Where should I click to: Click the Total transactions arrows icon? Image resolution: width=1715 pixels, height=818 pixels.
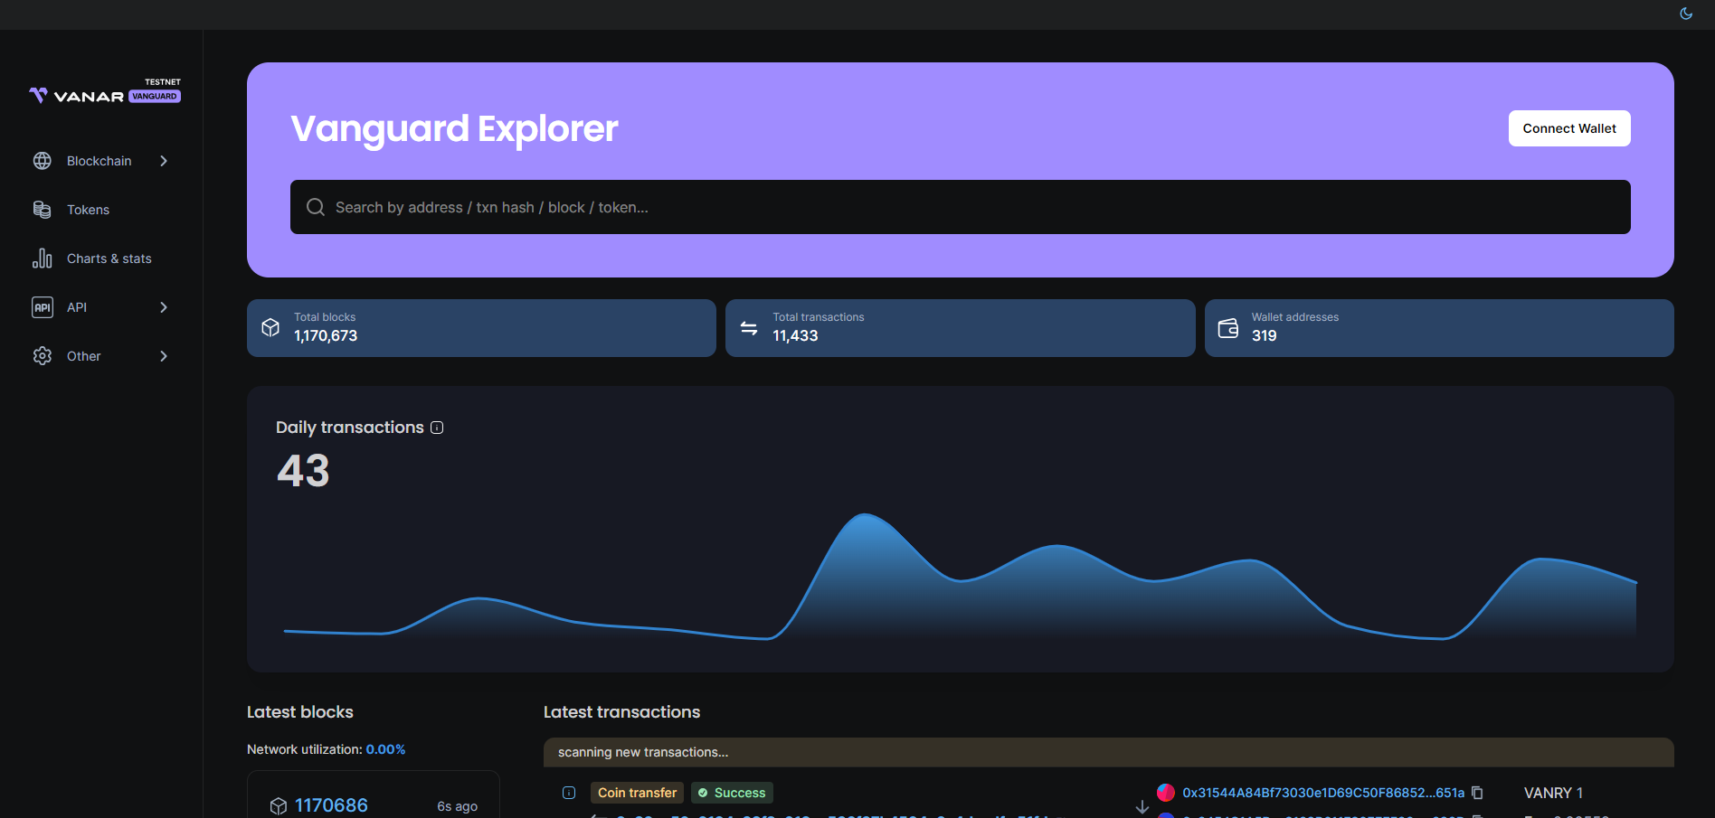749,327
